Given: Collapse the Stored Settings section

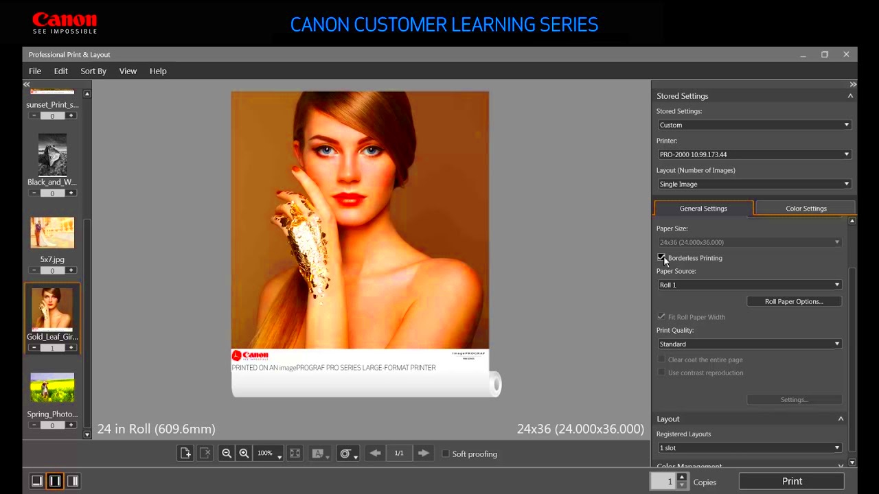Looking at the screenshot, I should [850, 96].
